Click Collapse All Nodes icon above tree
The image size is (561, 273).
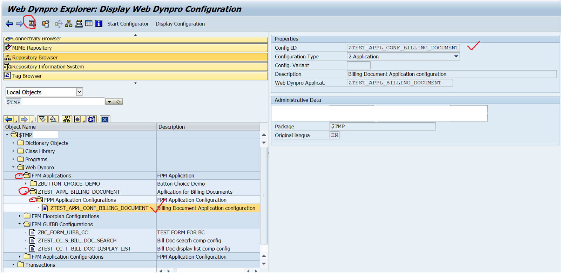(53, 119)
